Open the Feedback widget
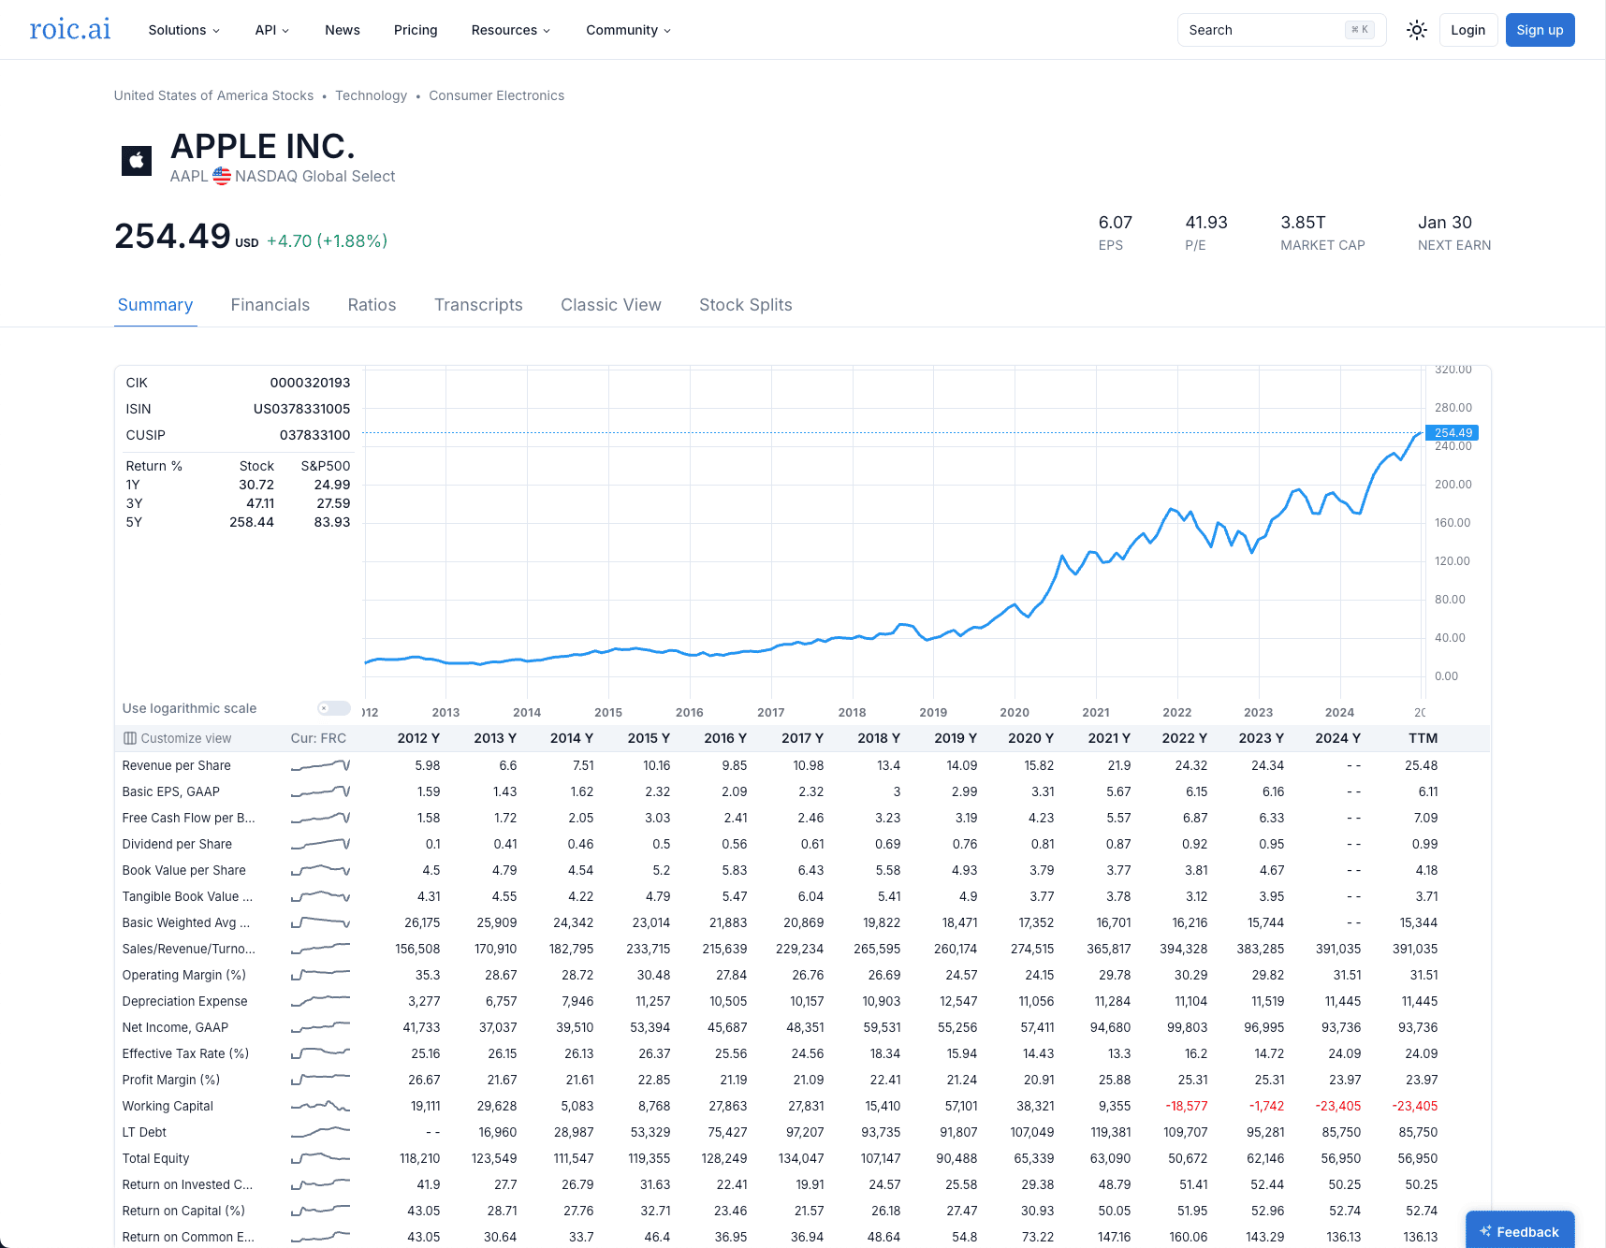 pyautogui.click(x=1520, y=1231)
